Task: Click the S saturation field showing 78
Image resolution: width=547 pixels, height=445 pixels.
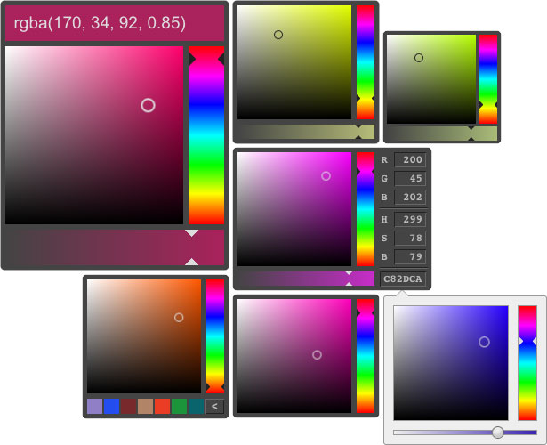Action: [x=411, y=239]
